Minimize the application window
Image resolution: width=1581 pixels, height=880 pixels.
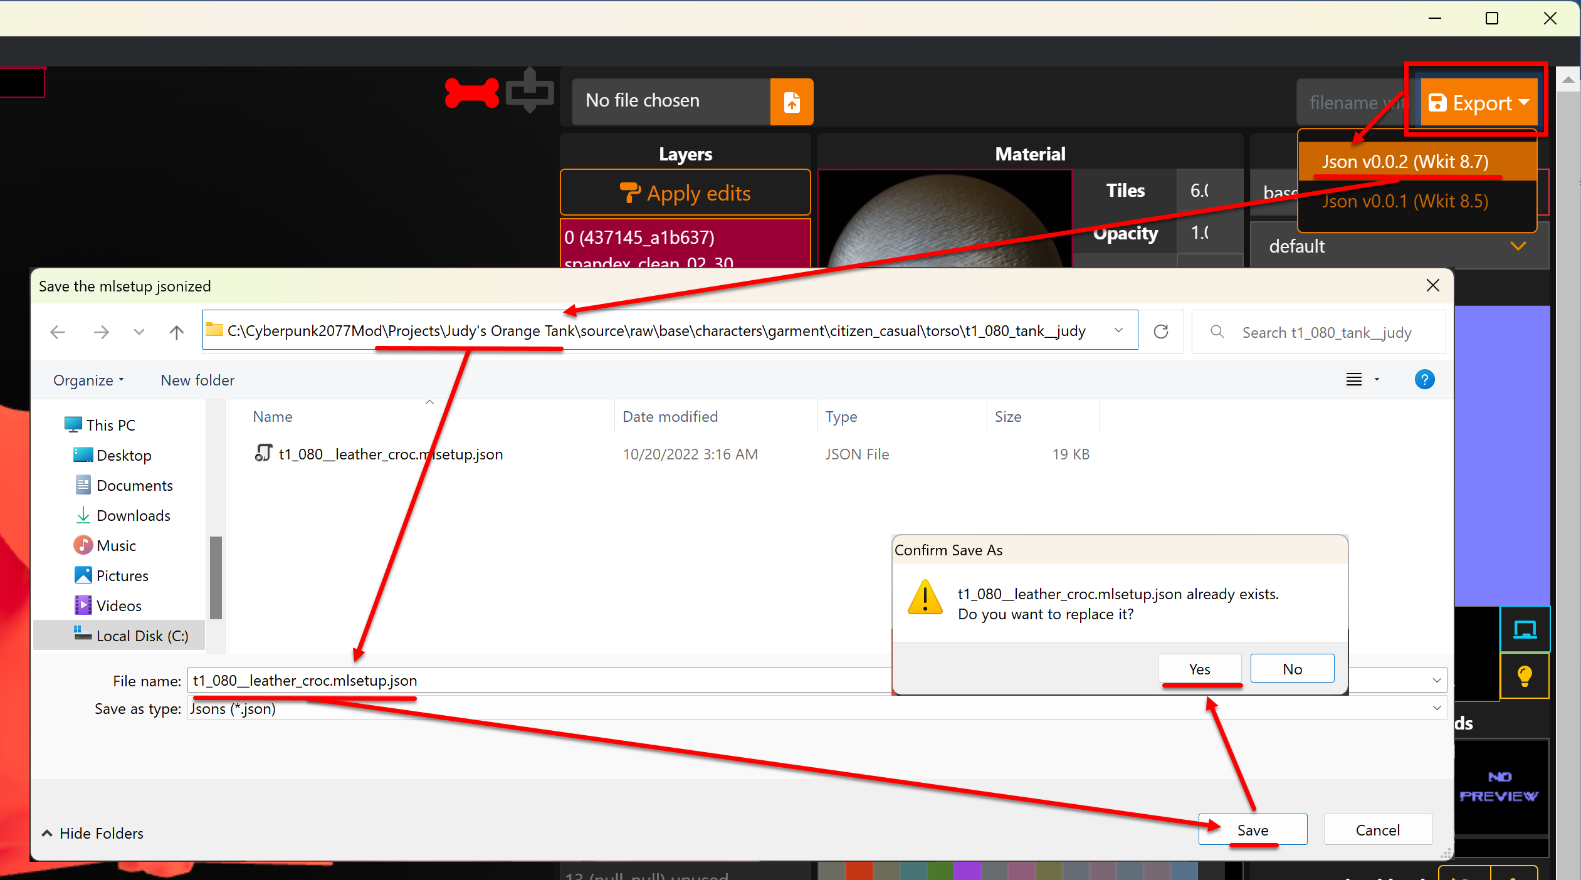click(x=1435, y=18)
